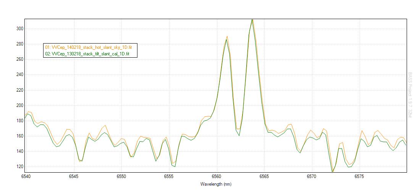The width and height of the screenshot is (420, 191).
Task: Select the 120 y-axis tick label
Action: coord(19,167)
